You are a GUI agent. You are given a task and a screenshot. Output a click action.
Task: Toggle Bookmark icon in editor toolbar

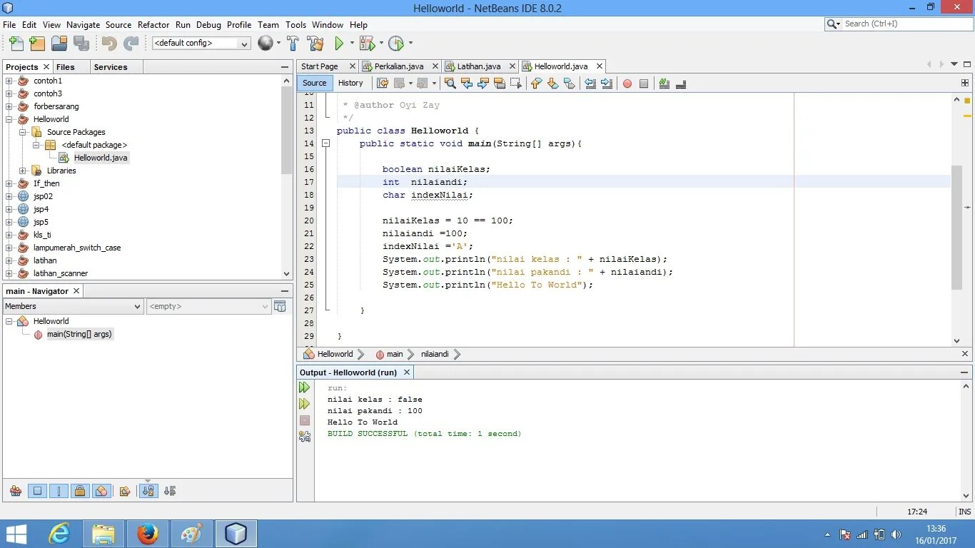[569, 83]
